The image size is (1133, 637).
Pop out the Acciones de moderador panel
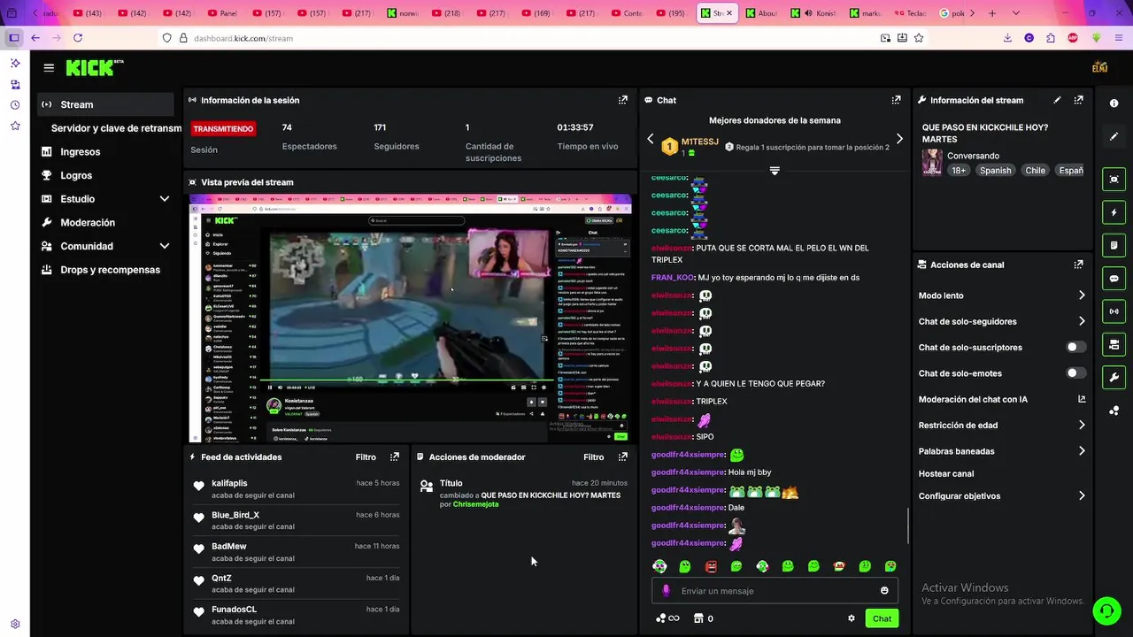[x=622, y=457]
